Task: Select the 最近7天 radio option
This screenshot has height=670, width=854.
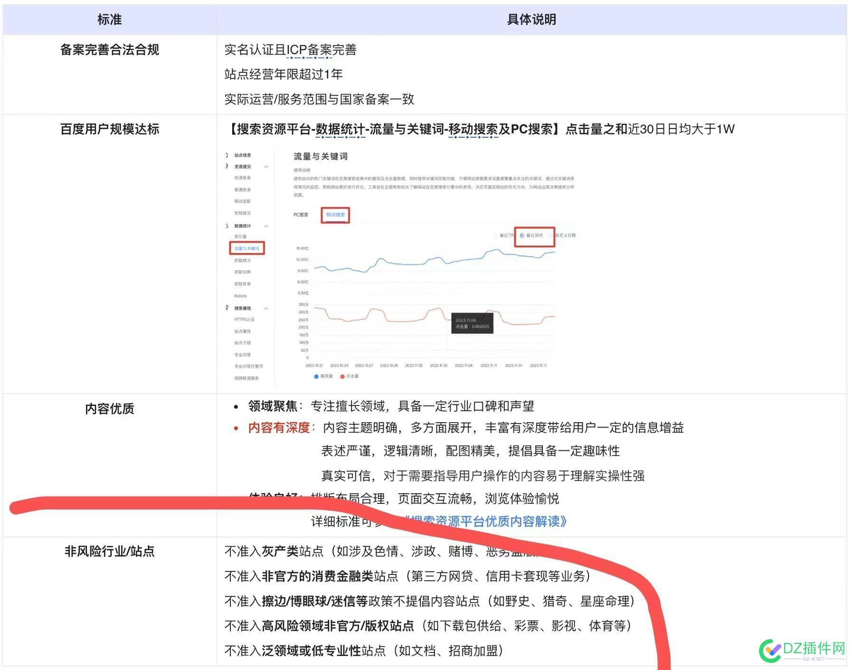Action: click(503, 236)
